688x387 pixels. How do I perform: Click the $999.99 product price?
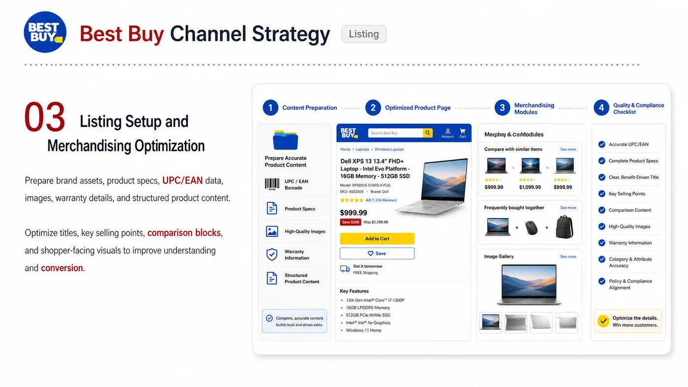(354, 213)
